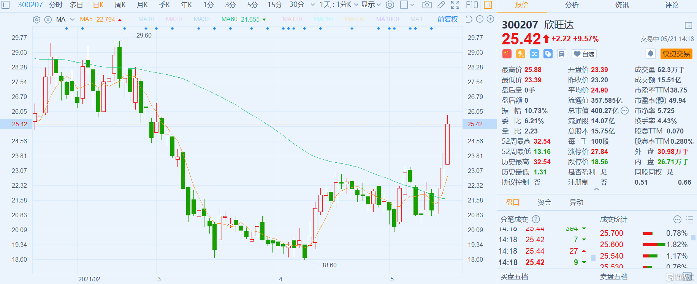This screenshot has width=697, height=284.
Task: Toggle the right side panel icon
Action: [x=488, y=5]
